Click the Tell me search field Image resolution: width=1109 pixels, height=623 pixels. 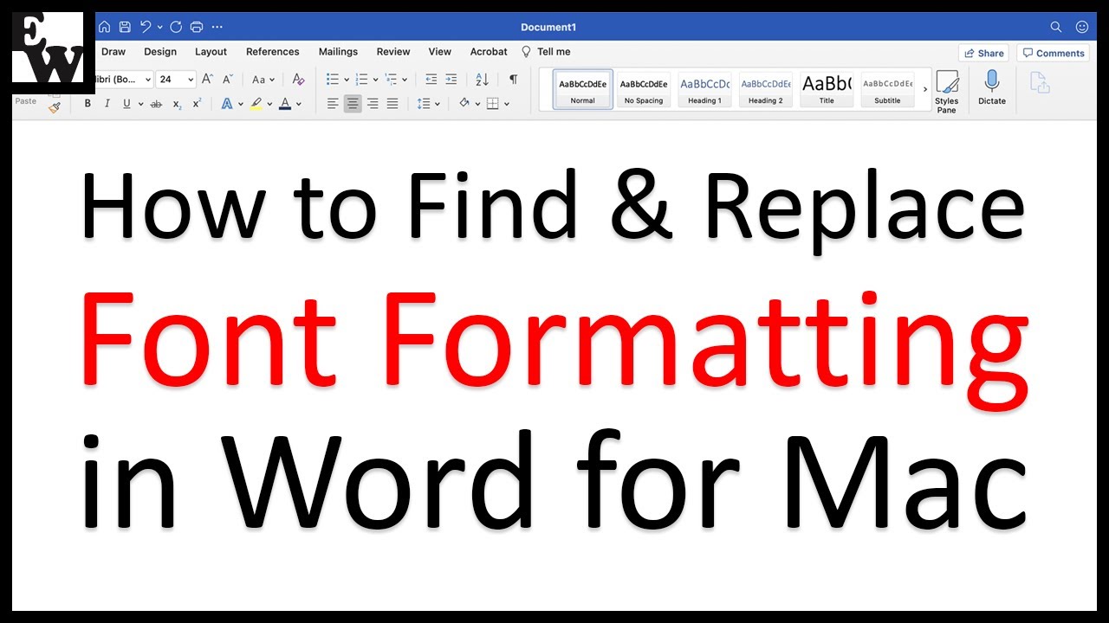546,52
